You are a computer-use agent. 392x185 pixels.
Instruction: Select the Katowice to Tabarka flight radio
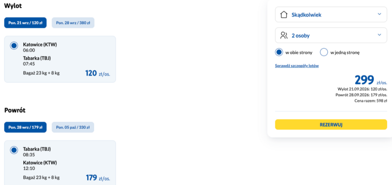[14, 45]
